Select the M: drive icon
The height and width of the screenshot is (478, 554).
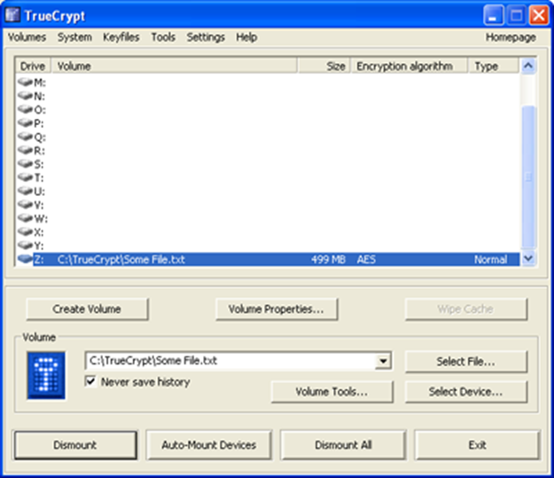[x=25, y=82]
